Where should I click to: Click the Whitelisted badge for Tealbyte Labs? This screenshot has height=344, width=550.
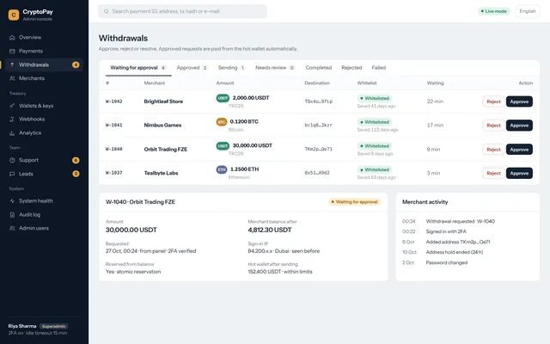point(375,170)
